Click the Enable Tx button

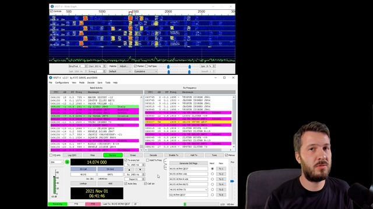[x=174, y=155]
